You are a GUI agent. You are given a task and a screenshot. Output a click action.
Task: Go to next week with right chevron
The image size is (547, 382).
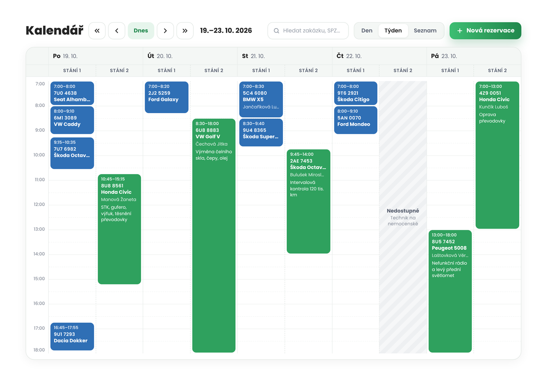coord(165,31)
